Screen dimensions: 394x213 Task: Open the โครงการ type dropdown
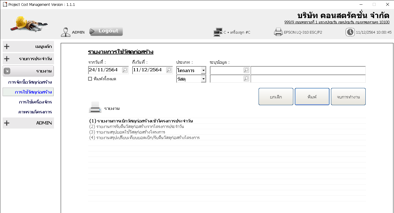click(203, 70)
